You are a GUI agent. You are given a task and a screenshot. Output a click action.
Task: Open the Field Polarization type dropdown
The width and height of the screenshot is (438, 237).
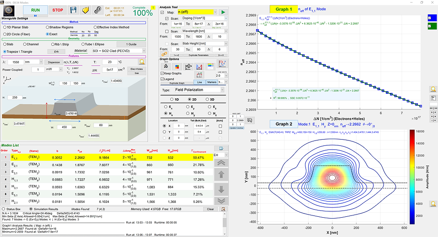click(222, 90)
